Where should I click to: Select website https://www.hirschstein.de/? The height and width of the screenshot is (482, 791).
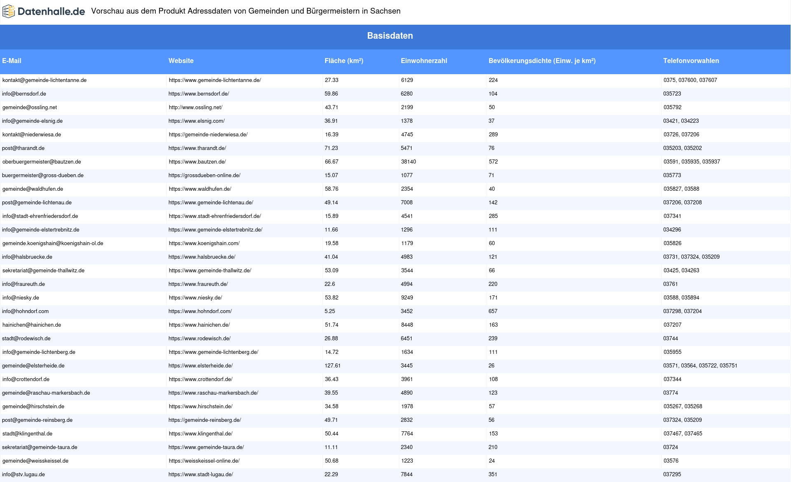(201, 407)
